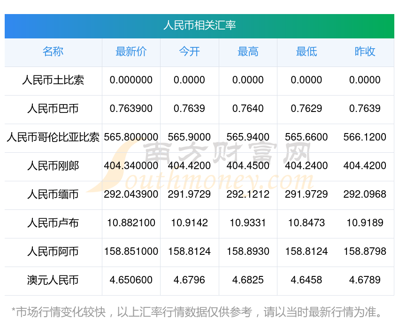Screen dimensions: 399x327
Task: Click previous close 566.1200
Action: click(365, 137)
